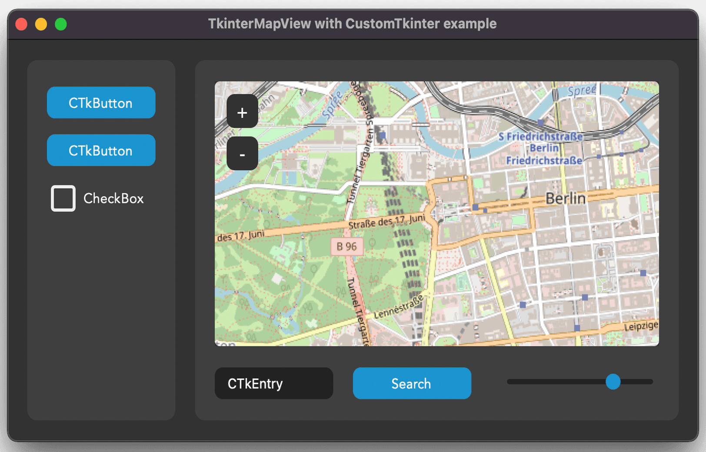Image resolution: width=706 pixels, height=452 pixels.
Task: Minimize window with yellow button
Action: click(41, 24)
